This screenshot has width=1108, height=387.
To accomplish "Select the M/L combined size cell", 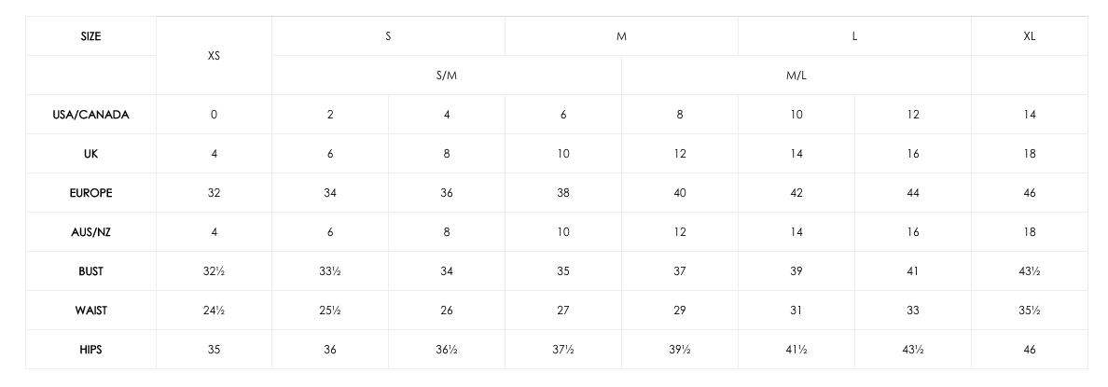I will (796, 75).
